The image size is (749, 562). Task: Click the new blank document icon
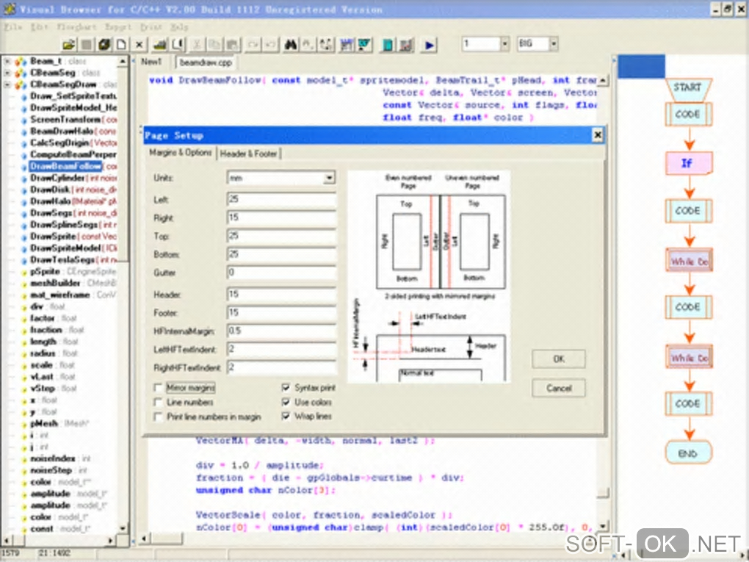(x=122, y=45)
